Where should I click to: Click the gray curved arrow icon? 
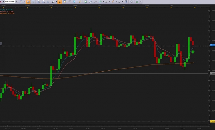(x=69, y=2)
